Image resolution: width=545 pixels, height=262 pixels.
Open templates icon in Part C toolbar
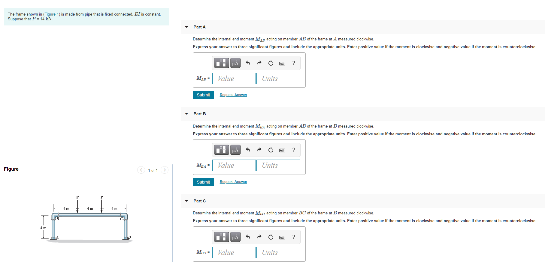click(x=222, y=237)
